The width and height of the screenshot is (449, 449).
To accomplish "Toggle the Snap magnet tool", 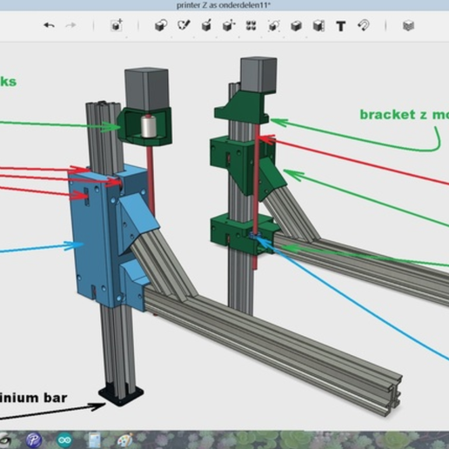I will click(x=364, y=25).
